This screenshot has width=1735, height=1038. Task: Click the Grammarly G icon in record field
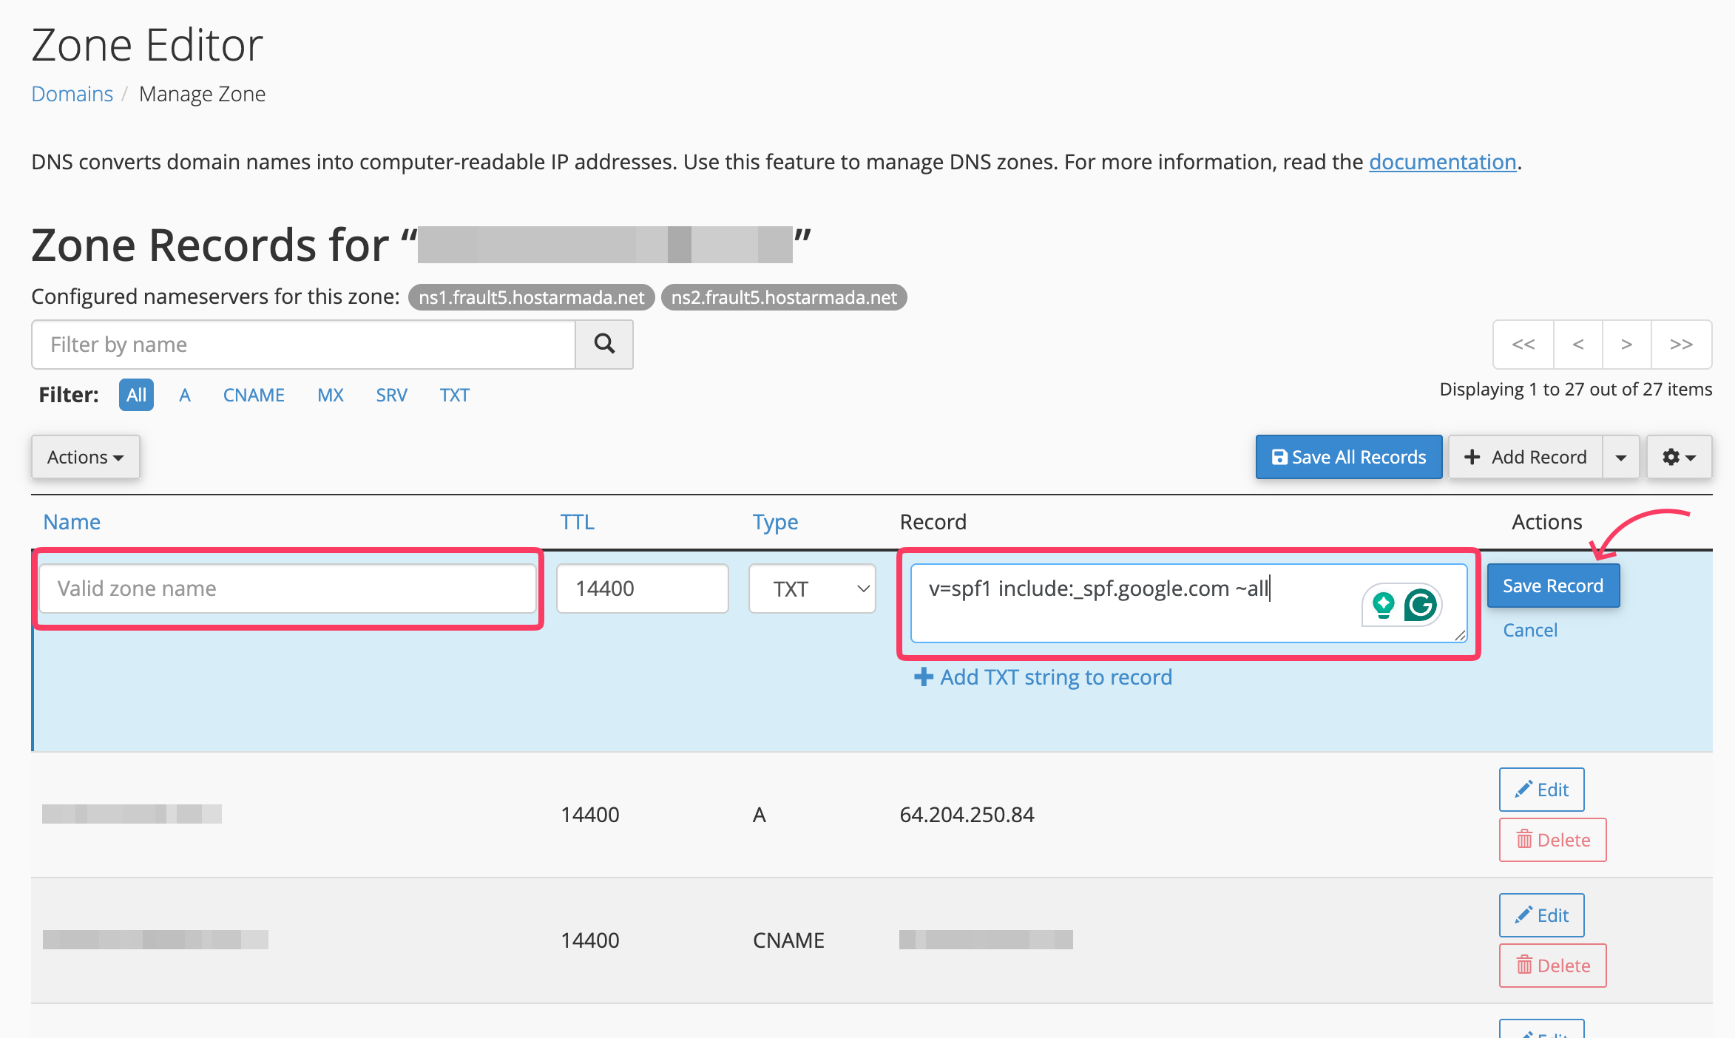1420,605
